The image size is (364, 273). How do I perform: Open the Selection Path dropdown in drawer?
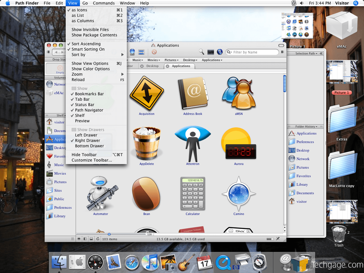pos(306,53)
